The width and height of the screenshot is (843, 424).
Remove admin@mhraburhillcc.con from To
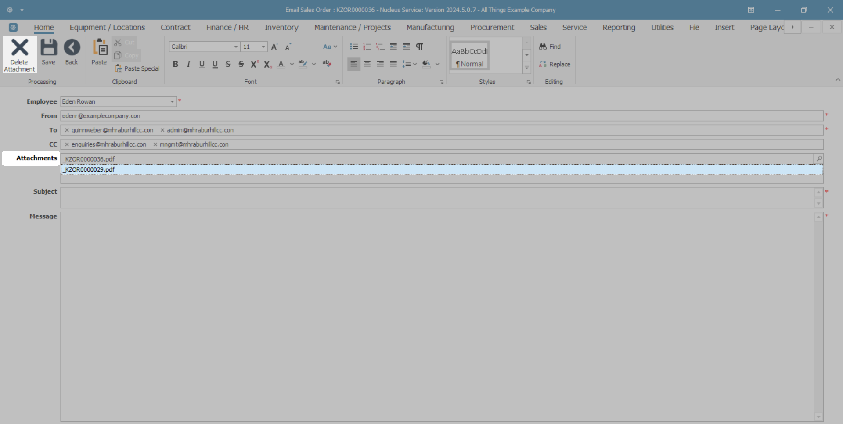pyautogui.click(x=162, y=130)
